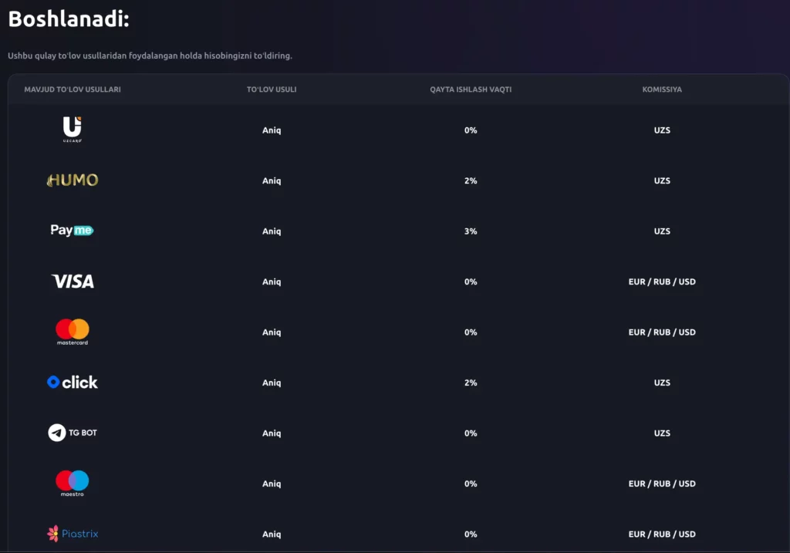Choose the Piastrix logo

click(x=73, y=534)
